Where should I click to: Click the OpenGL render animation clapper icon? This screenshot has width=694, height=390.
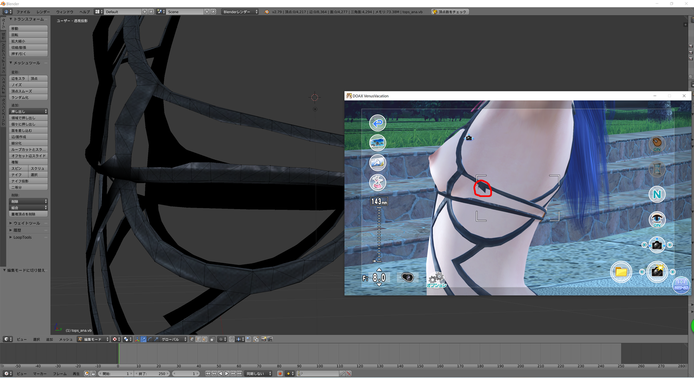click(270, 339)
